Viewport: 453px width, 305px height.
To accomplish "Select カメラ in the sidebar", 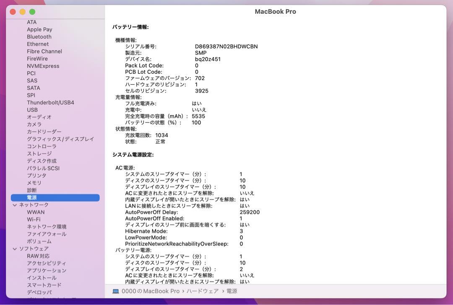I will [x=34, y=124].
